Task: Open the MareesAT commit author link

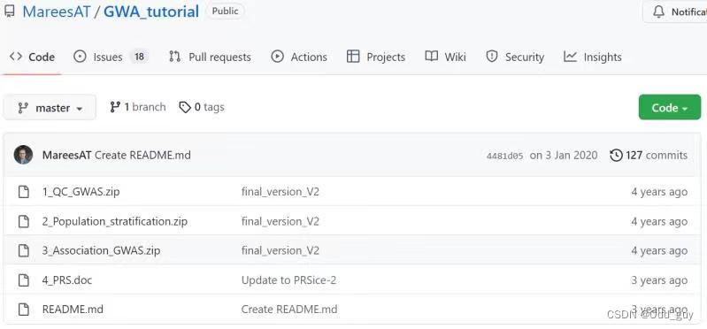Action: [67, 156]
